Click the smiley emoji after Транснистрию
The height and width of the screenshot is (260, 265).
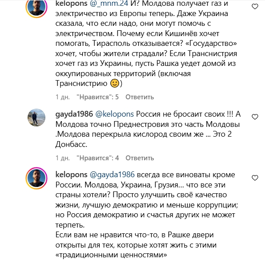pos(115,83)
